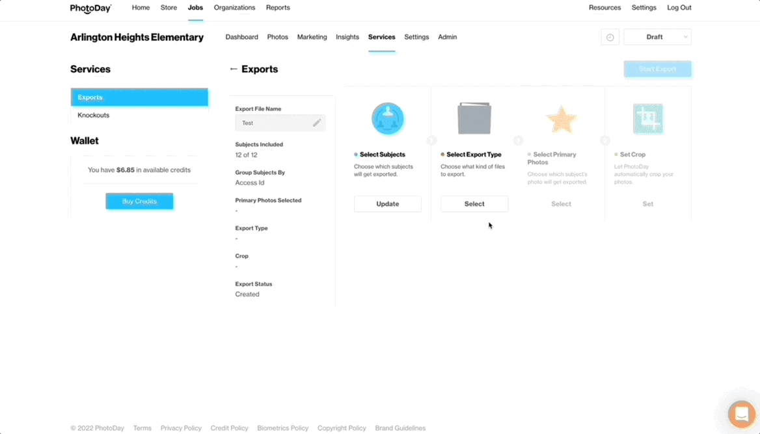The height and width of the screenshot is (434, 760).
Task: Go back using Exports arrow
Action: [234, 69]
